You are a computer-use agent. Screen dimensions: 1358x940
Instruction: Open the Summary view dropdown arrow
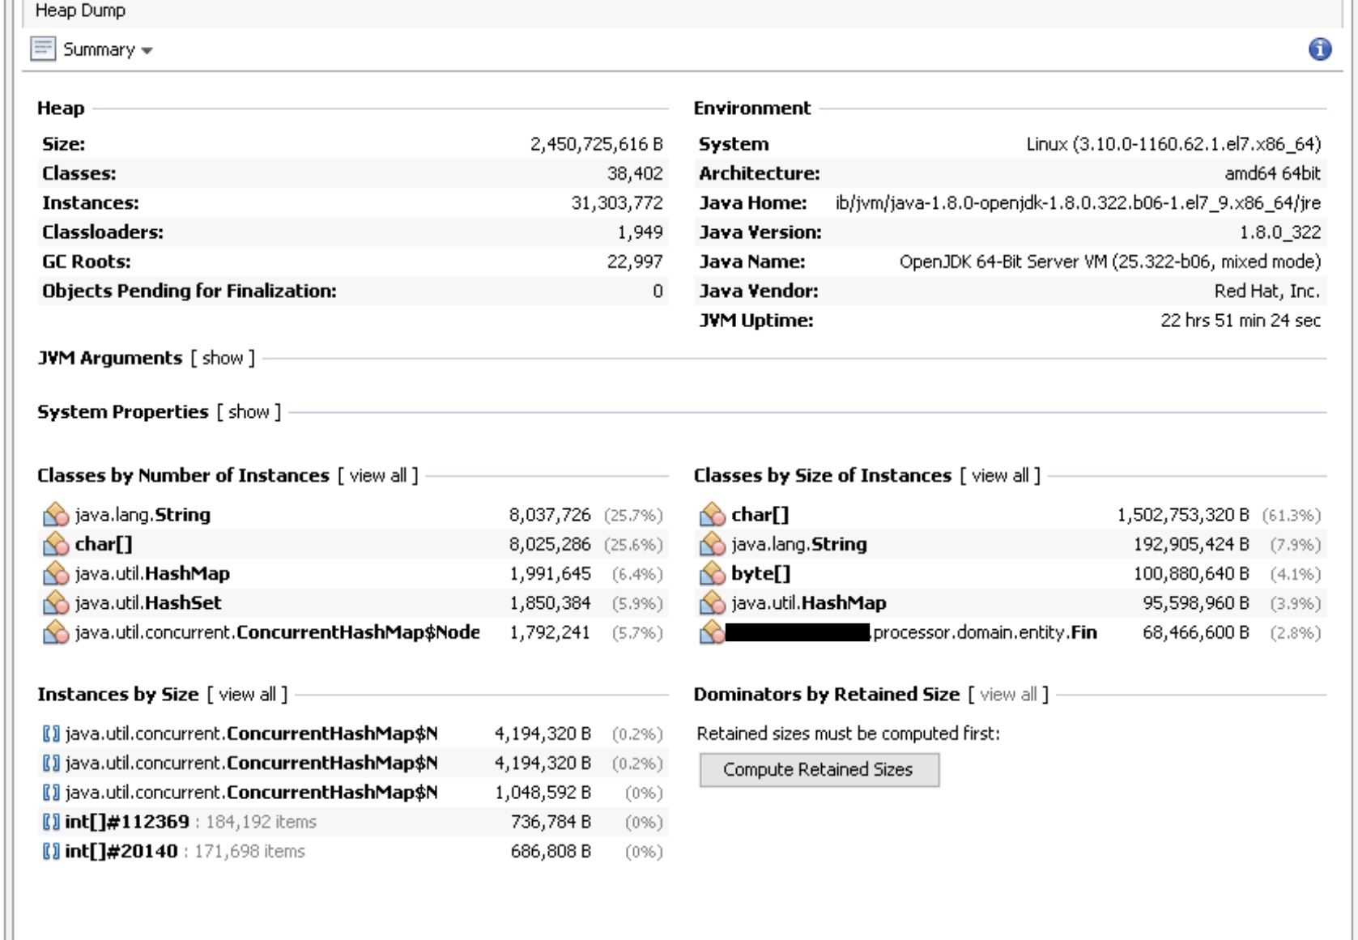click(x=147, y=50)
